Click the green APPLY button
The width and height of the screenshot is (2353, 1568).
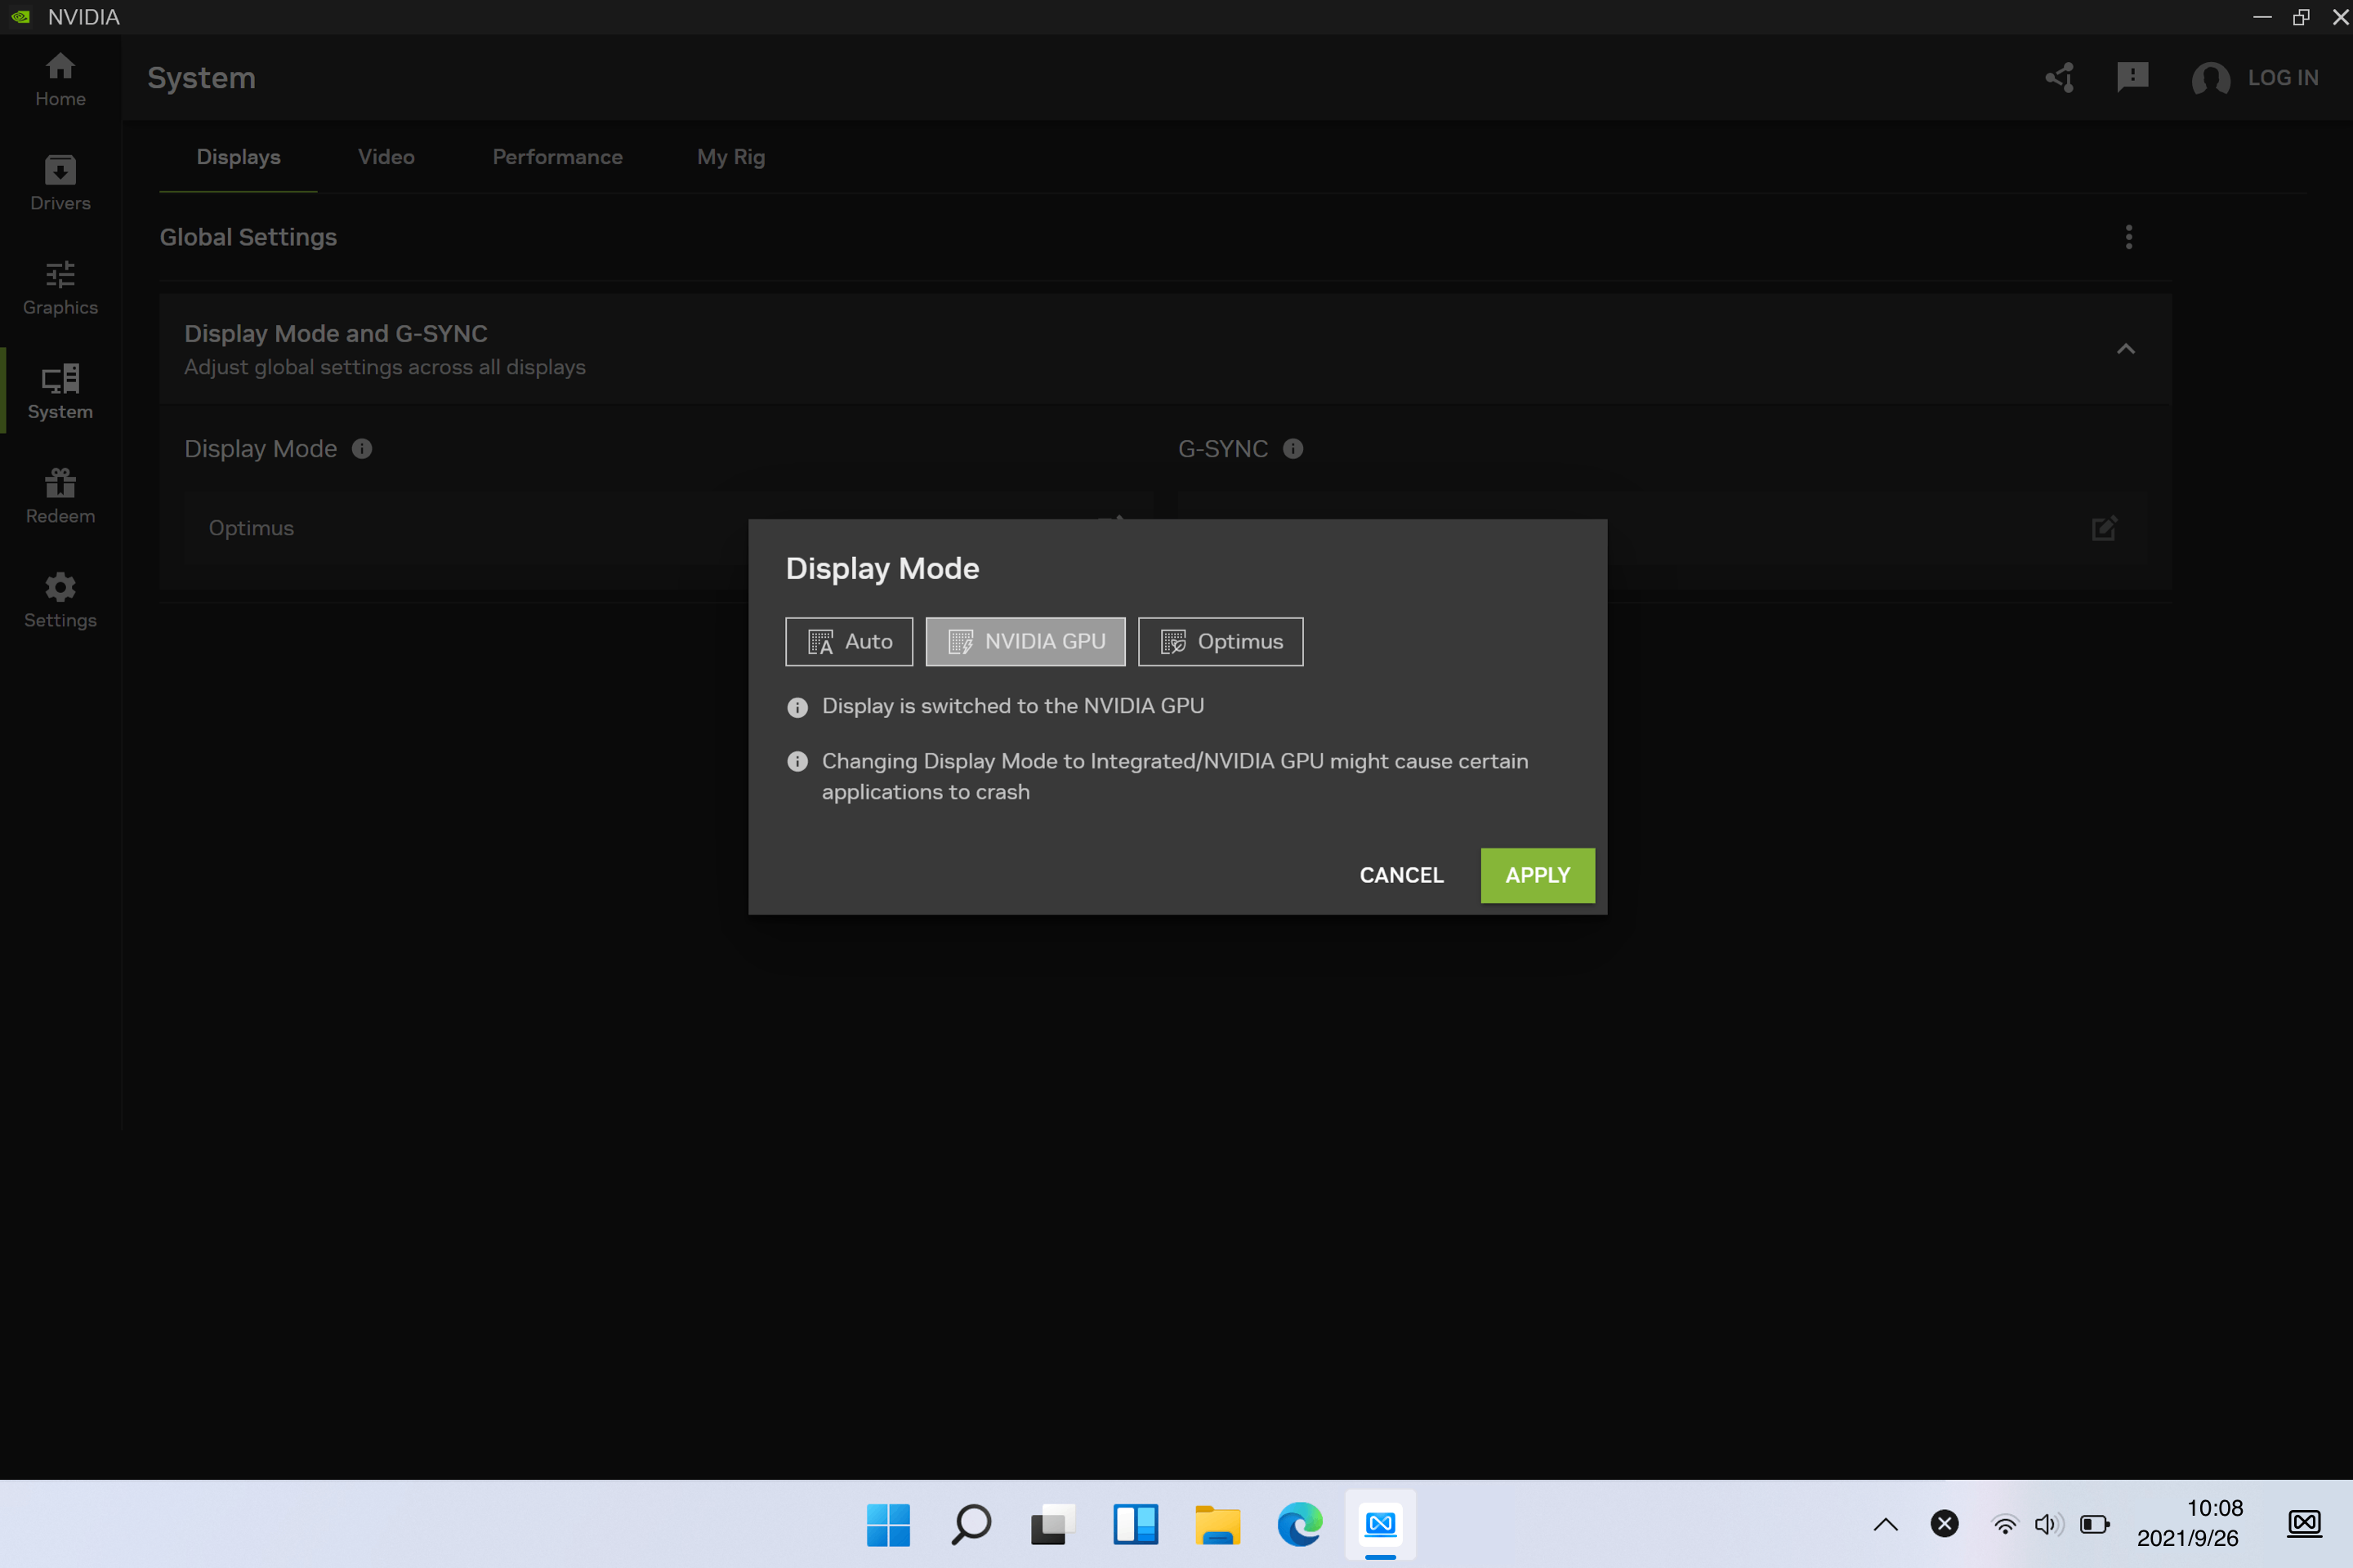[1537, 876]
